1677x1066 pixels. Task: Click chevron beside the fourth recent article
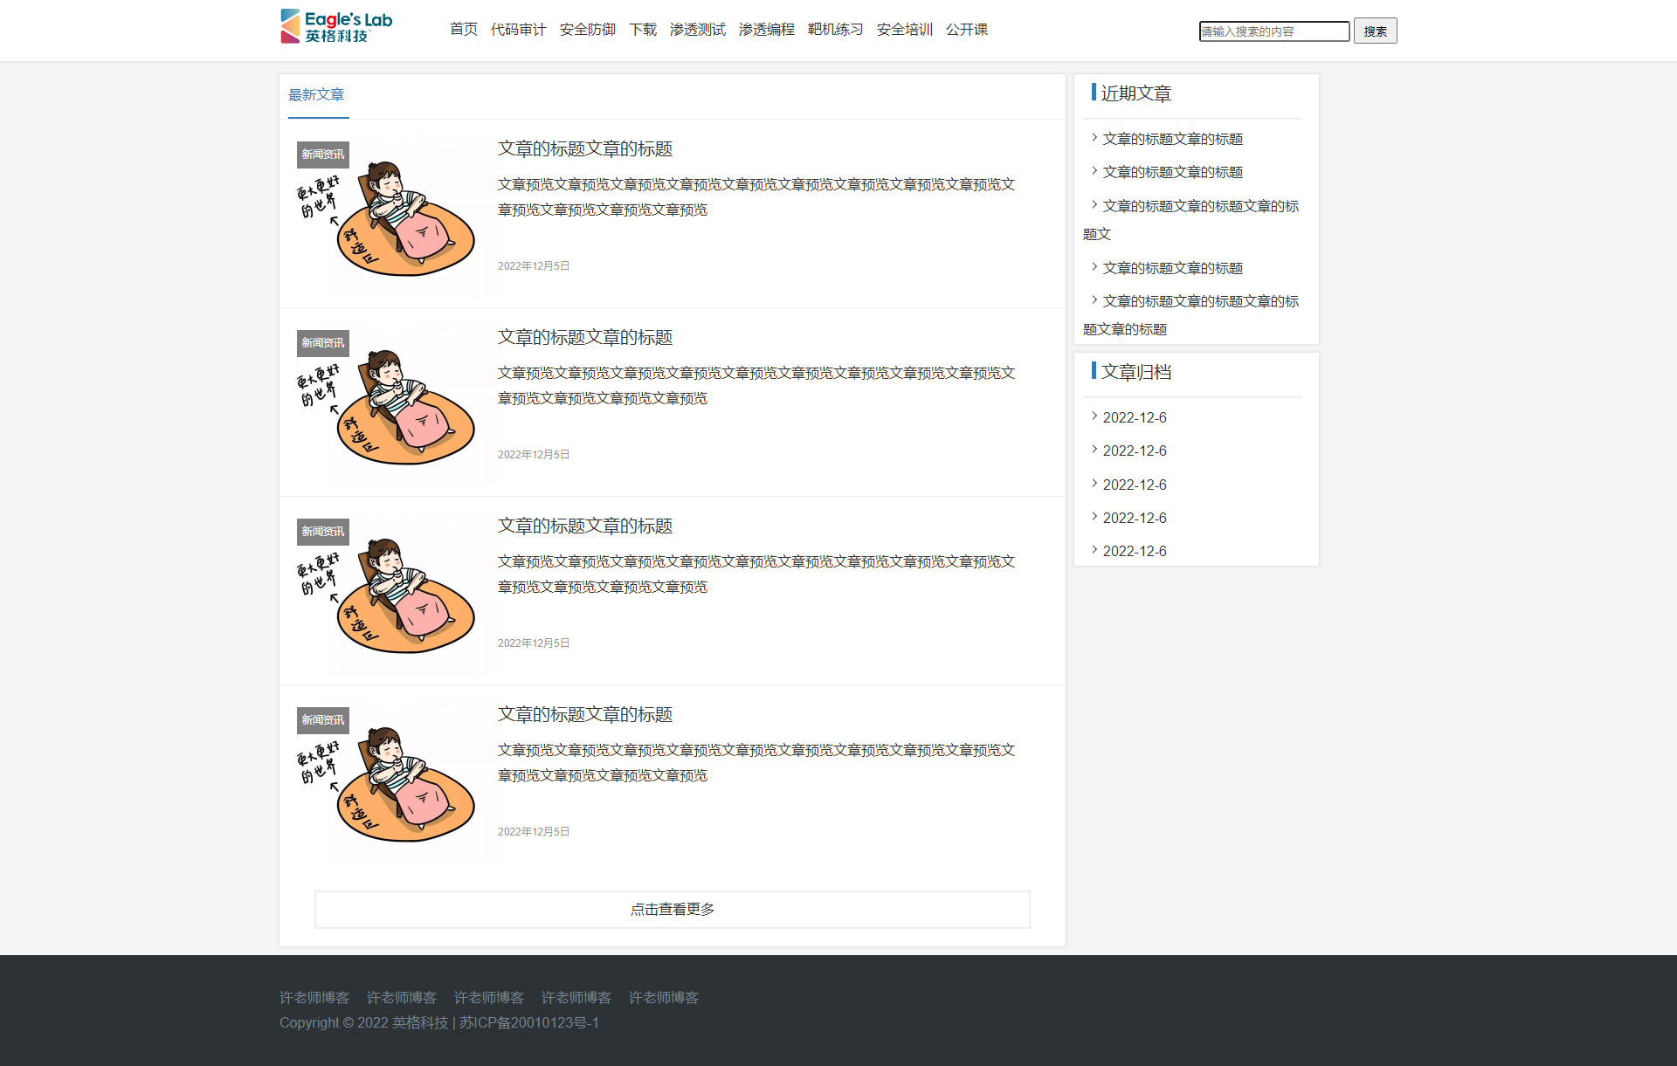click(1094, 267)
